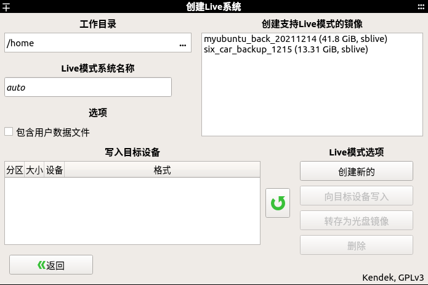Click the 向目标设备写入 button

click(356, 196)
